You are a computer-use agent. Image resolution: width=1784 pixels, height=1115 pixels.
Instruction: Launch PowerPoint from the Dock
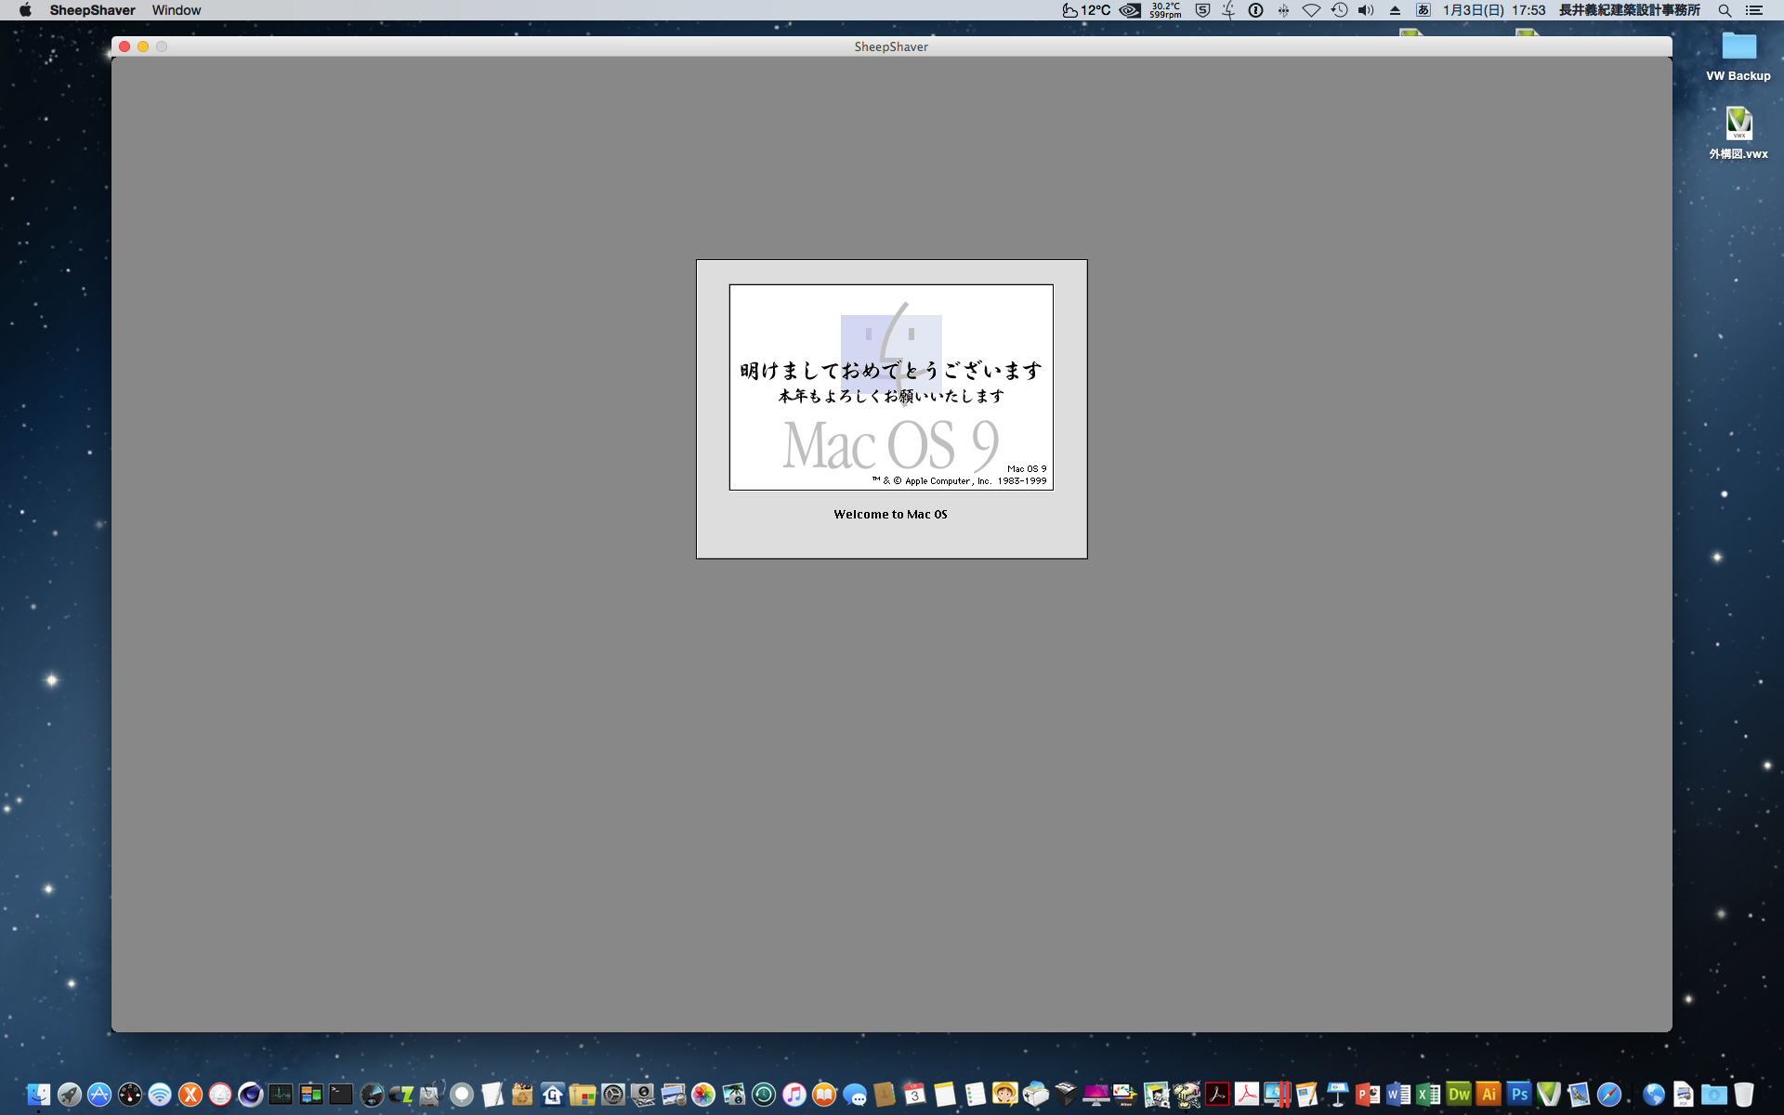coord(1368,1095)
